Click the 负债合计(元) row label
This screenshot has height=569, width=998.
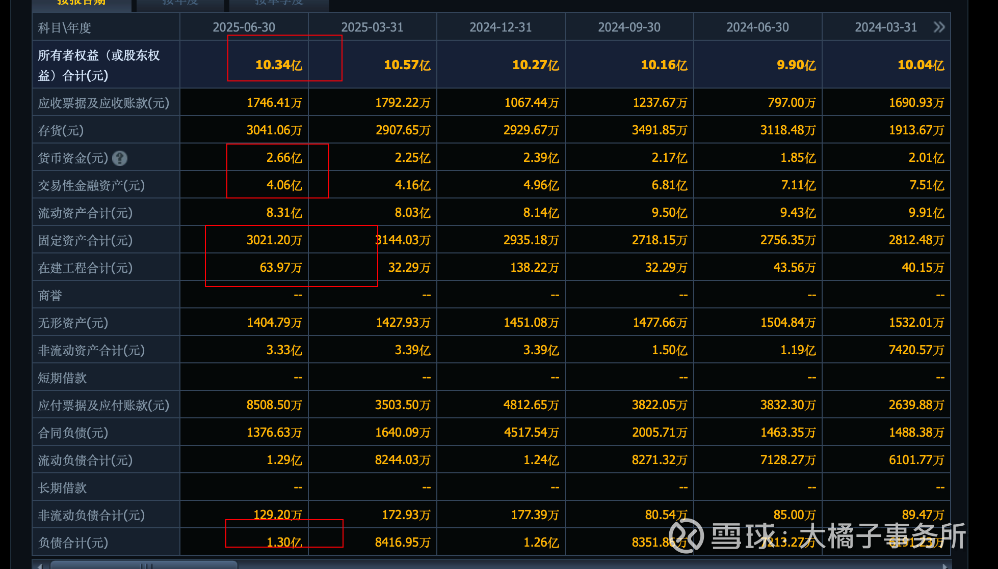click(73, 543)
